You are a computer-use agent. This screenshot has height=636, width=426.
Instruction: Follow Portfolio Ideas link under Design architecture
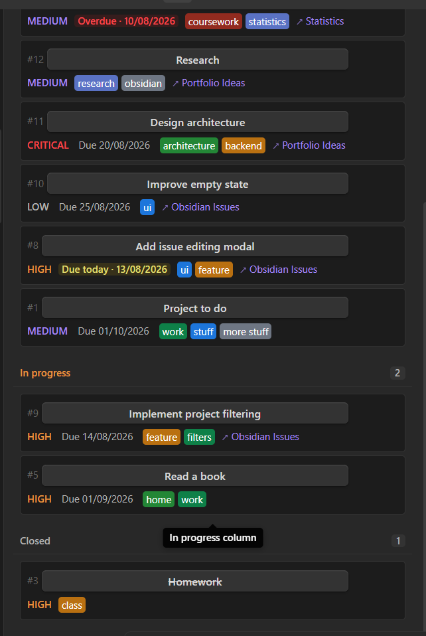click(x=309, y=145)
